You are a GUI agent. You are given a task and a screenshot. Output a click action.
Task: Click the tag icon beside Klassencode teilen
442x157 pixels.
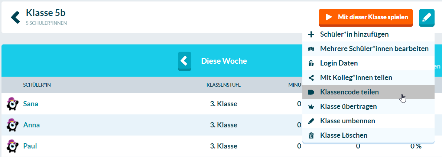coord(311,92)
